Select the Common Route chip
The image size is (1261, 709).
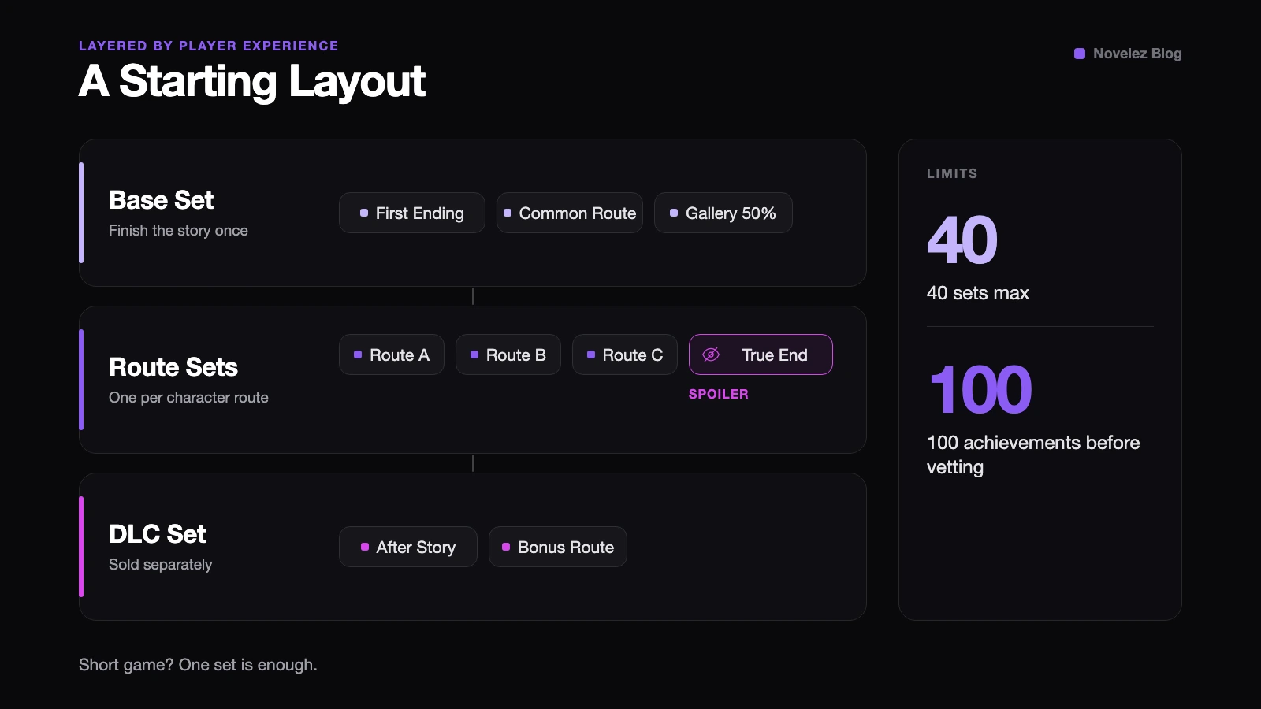[x=570, y=213]
